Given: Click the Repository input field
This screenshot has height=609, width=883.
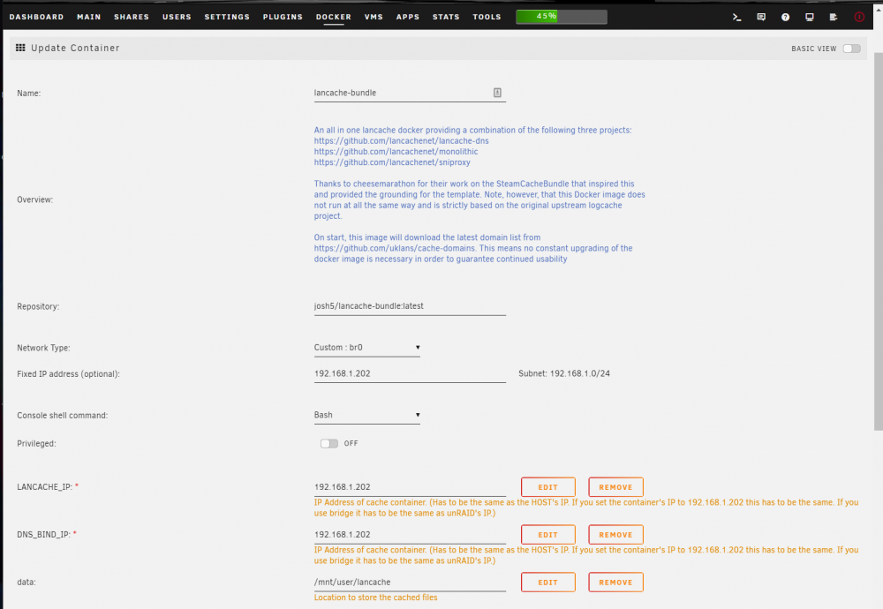Looking at the screenshot, I should pos(410,306).
